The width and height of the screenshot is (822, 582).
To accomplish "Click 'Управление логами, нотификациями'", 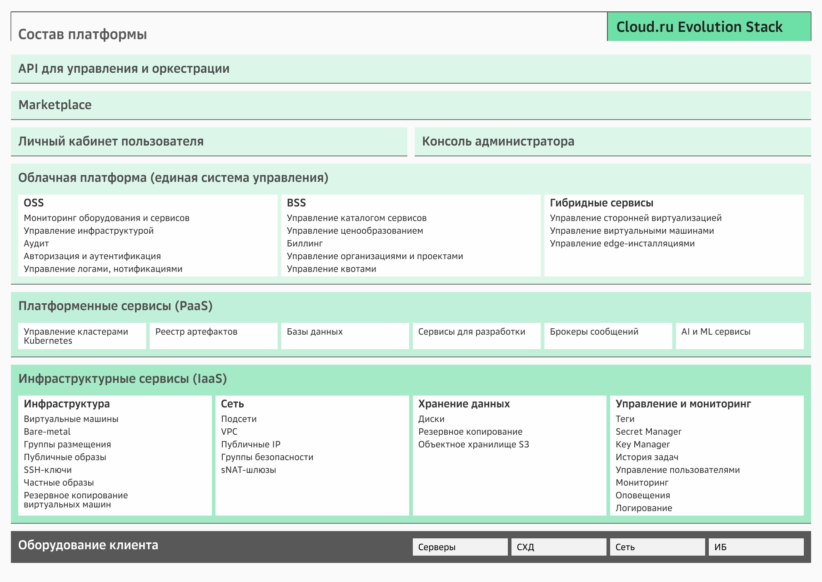I will (103, 269).
